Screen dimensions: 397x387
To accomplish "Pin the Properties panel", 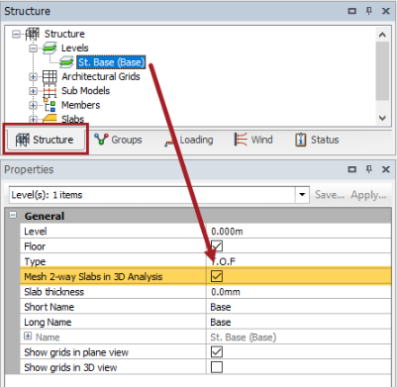I will [369, 169].
